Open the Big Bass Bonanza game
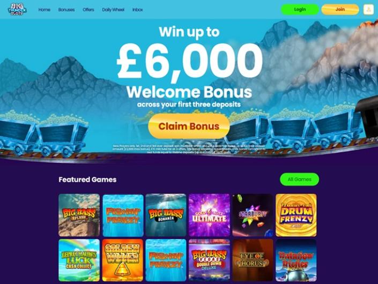This screenshot has height=284, width=378. (166, 215)
